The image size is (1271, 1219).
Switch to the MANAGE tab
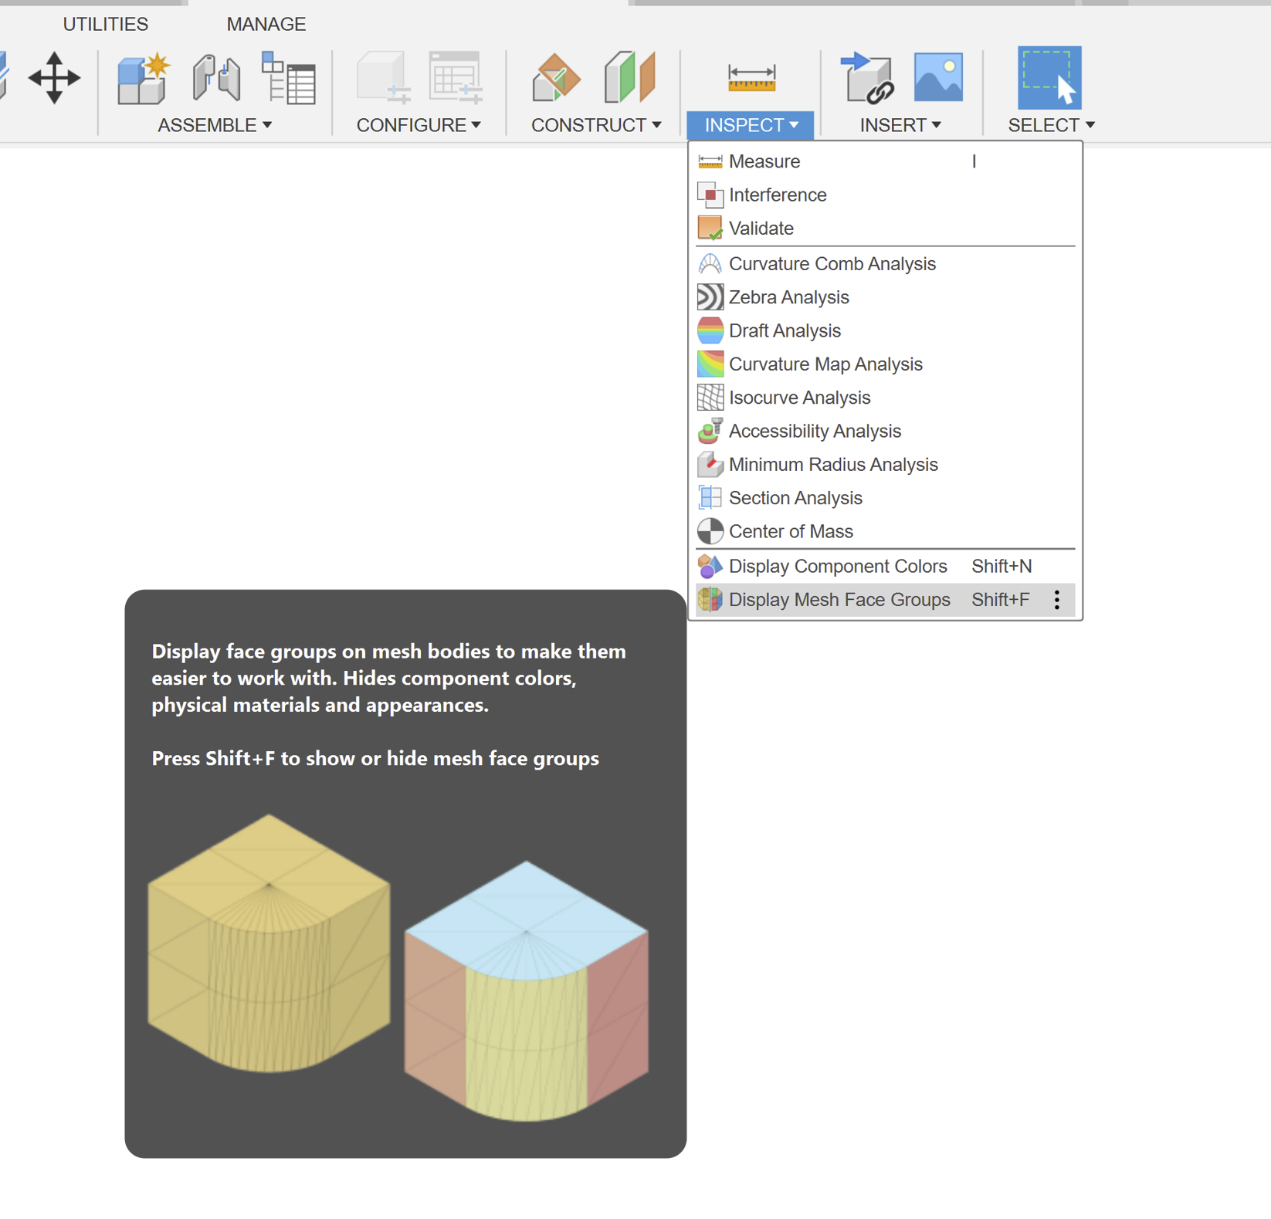(266, 24)
